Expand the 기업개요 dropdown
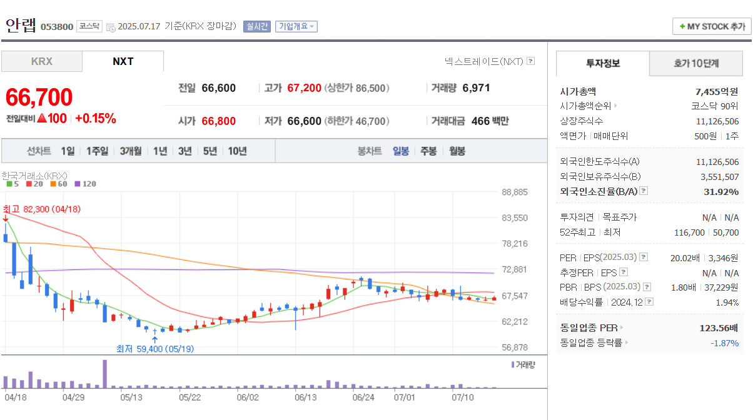Screen dimensions: 753x420 [296, 26]
